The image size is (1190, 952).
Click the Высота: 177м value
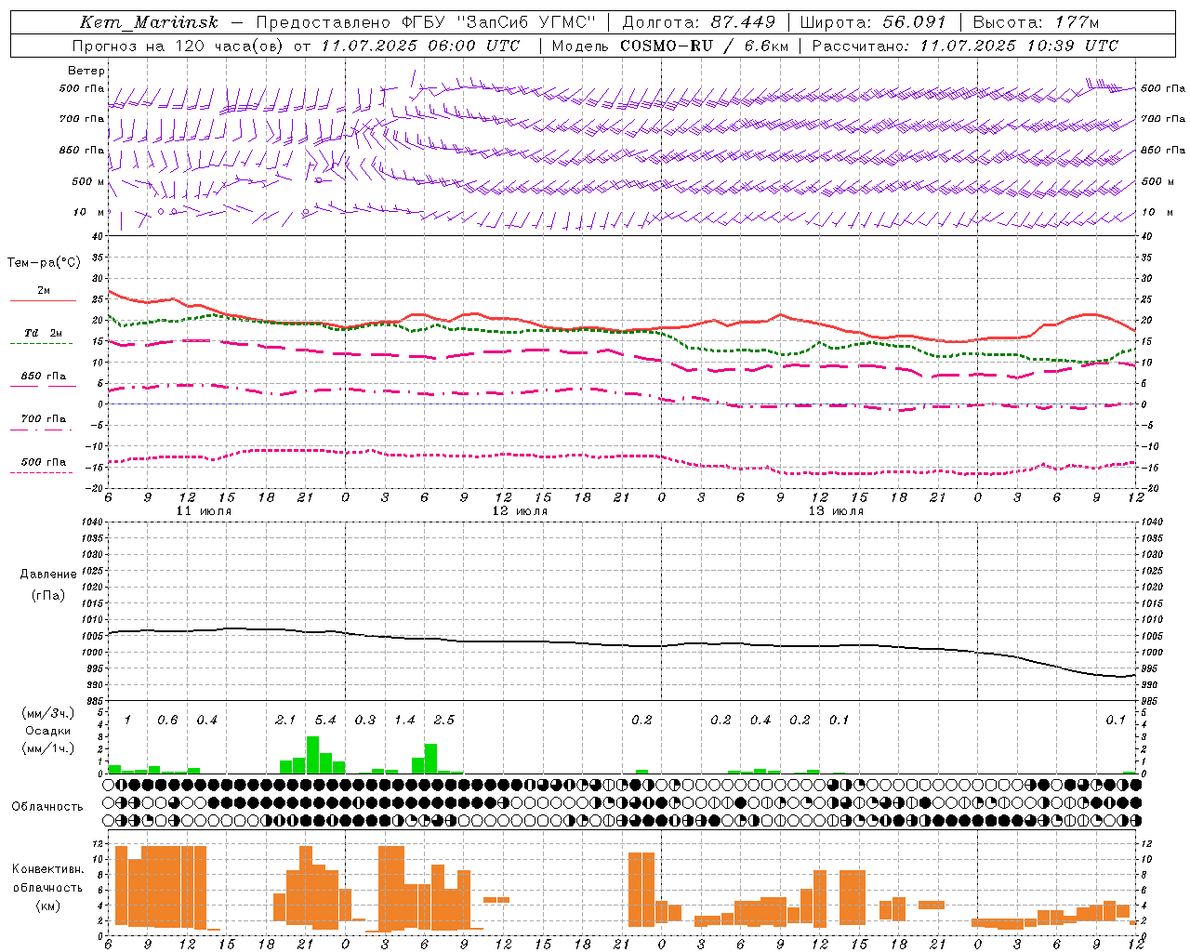[x=1036, y=22]
